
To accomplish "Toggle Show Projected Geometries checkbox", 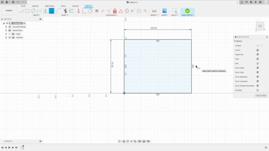I will (x=258, y=86).
